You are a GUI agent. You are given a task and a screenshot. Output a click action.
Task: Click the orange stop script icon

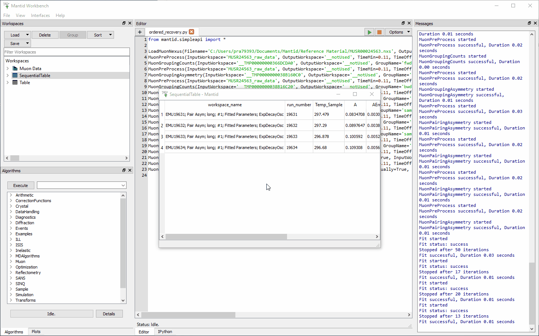[379, 32]
